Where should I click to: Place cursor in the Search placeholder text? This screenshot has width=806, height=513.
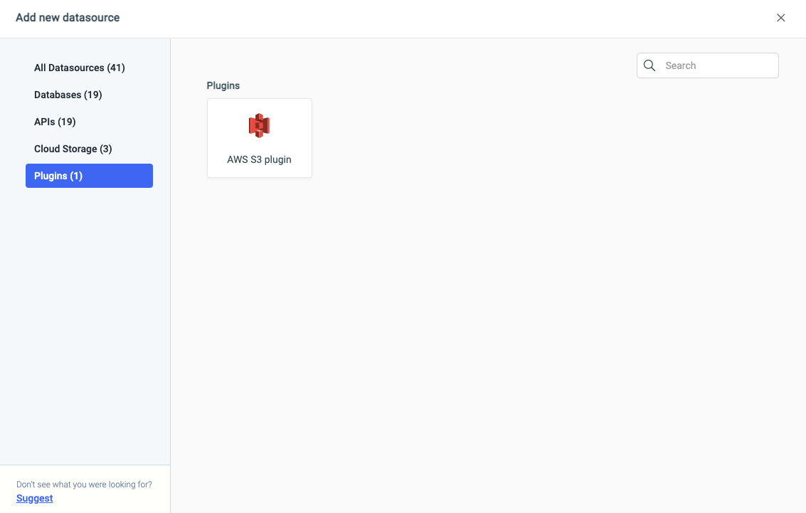pos(681,65)
